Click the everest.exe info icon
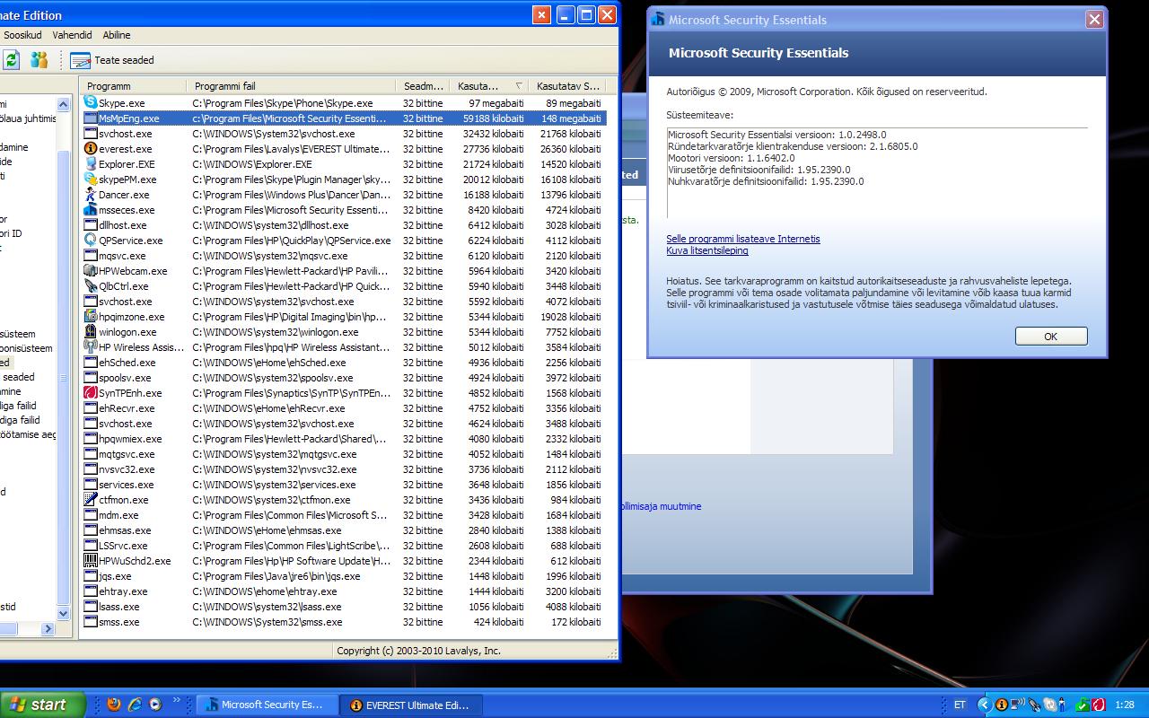Screen dimensions: 1149x718 point(91,149)
